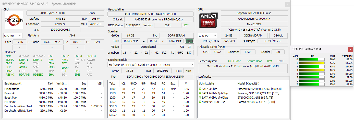Screen dimensions: 354x120
Task: Click the Betriebspunkt column header
Action: tap(18, 83)
